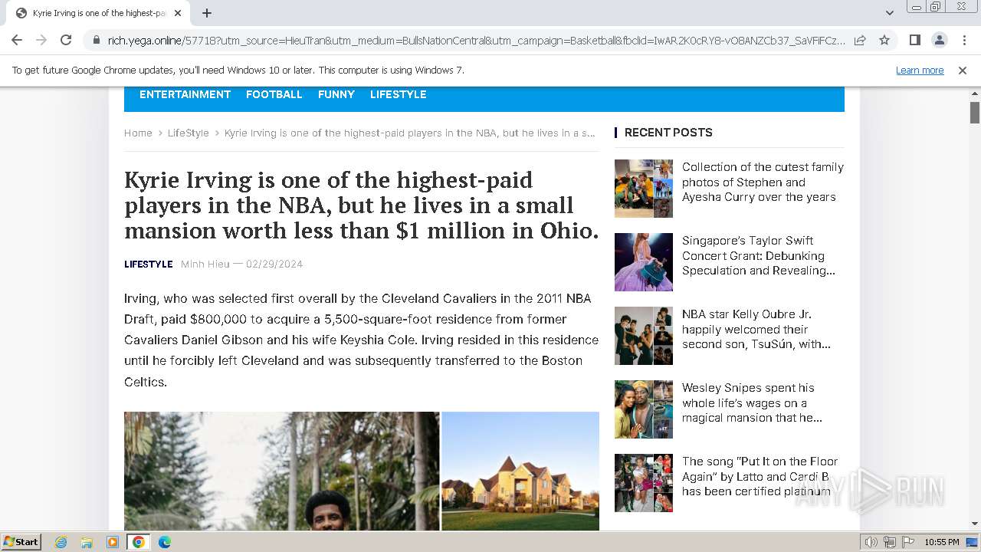Reload the current page

click(x=66, y=40)
